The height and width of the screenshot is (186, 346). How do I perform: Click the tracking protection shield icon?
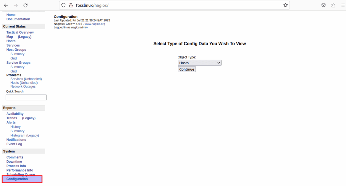(x=64, y=5)
